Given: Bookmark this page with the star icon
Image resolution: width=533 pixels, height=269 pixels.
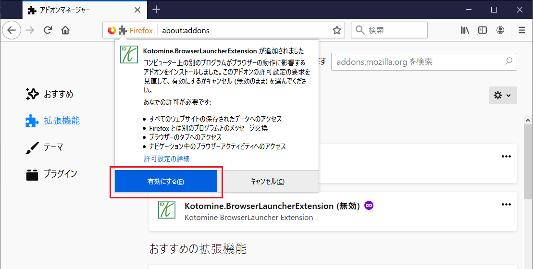Looking at the screenshot, I should [337, 30].
